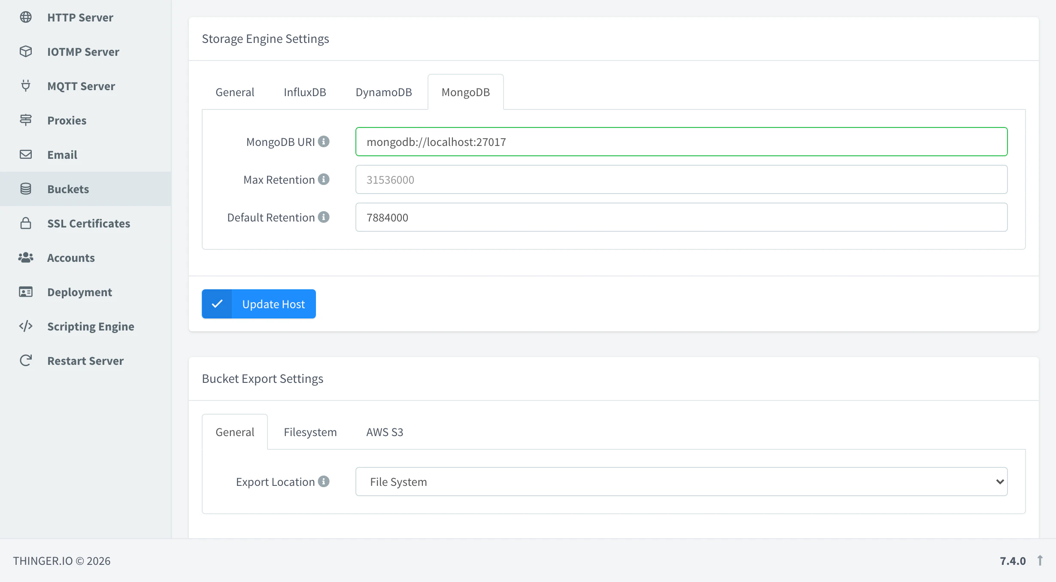Open the Filesystem export tab
Image resolution: width=1056 pixels, height=582 pixels.
pyautogui.click(x=310, y=432)
